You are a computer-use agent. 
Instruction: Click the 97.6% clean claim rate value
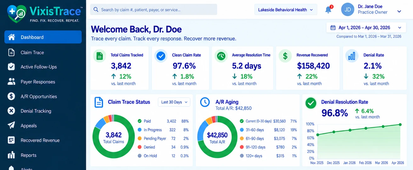184,66
